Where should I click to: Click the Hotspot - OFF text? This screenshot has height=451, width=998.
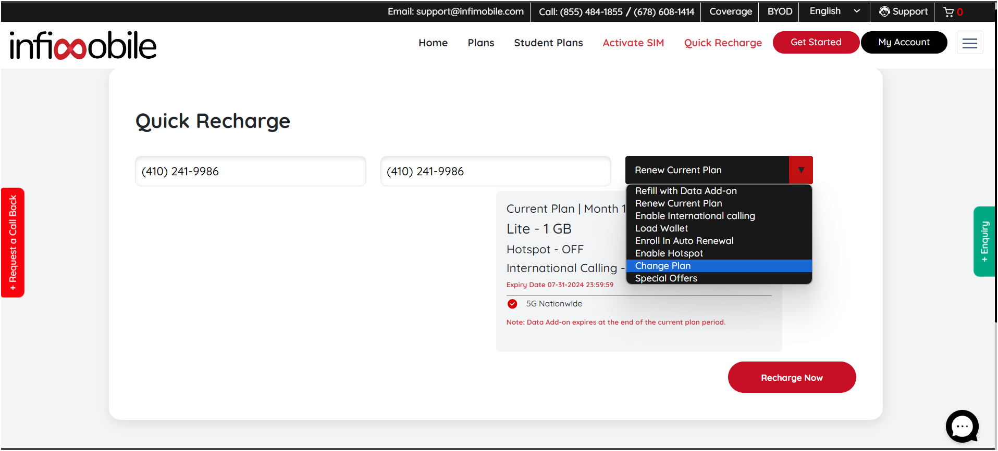(545, 249)
